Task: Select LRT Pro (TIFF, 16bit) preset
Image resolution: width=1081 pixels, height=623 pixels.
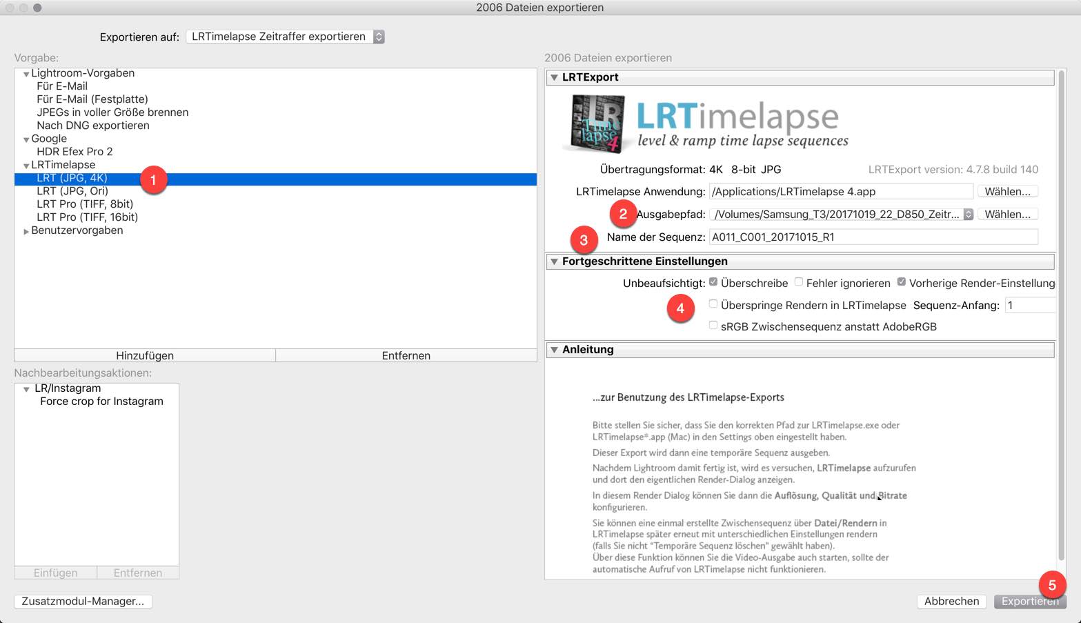Action: click(x=88, y=217)
